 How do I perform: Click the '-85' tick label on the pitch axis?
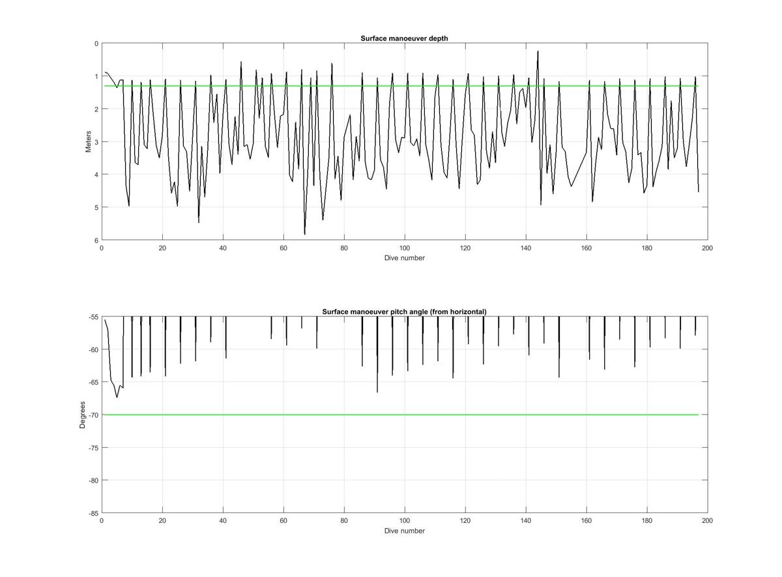pos(92,513)
